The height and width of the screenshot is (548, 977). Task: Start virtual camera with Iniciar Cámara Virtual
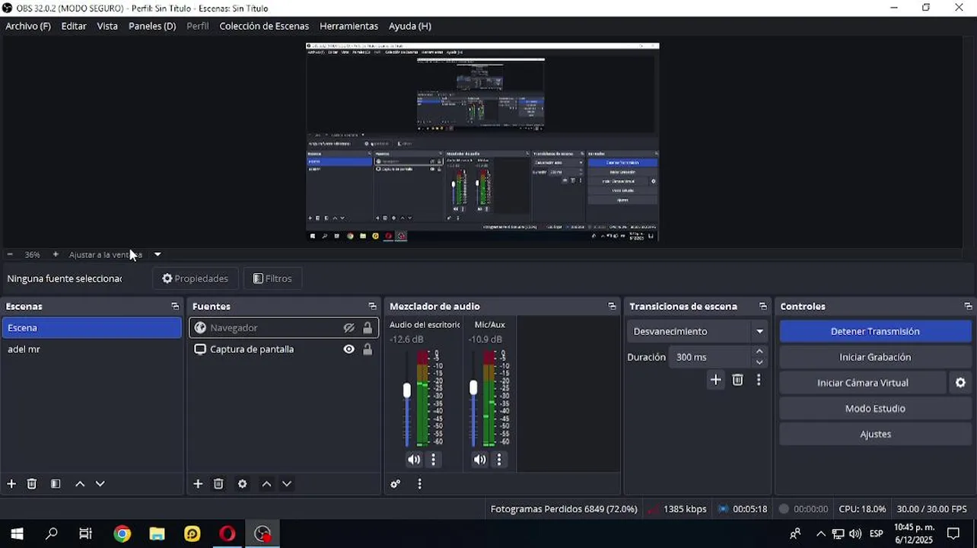tap(863, 383)
